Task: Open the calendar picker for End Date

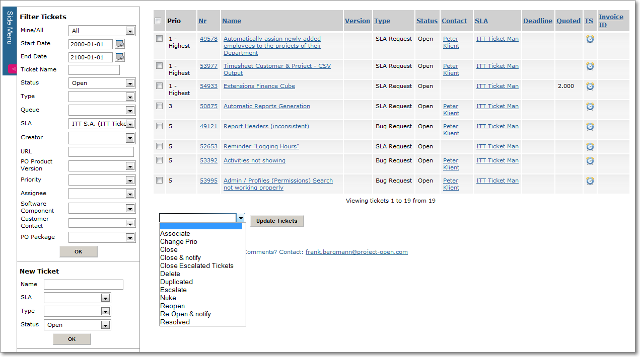Action: pos(119,57)
